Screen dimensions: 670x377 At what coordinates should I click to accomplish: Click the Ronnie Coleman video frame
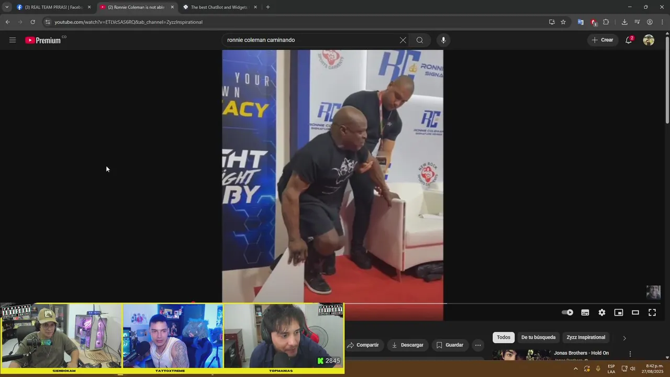(332, 175)
